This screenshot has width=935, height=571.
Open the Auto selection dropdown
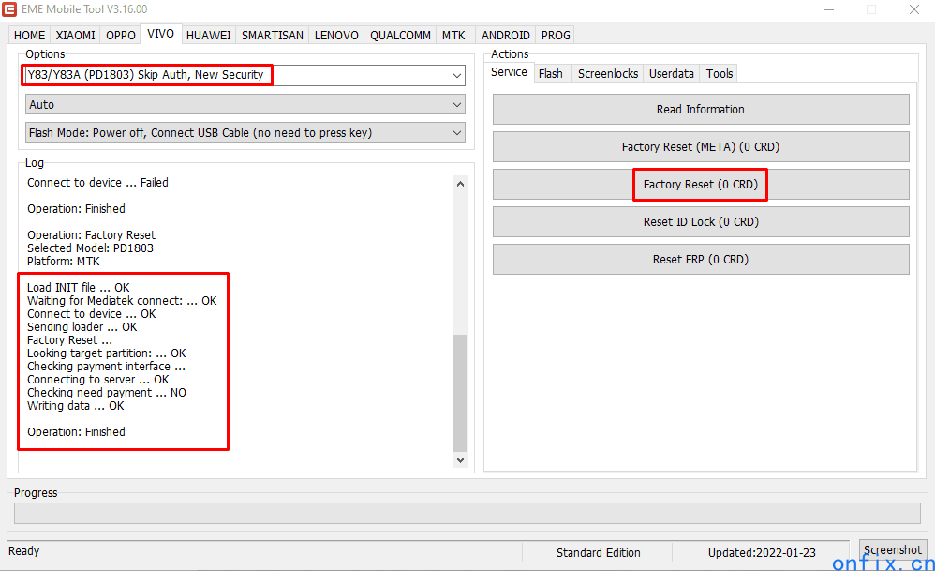click(x=456, y=105)
